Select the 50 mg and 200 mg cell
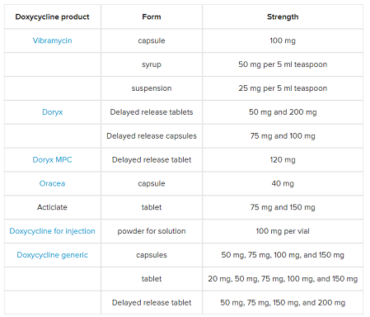The width and height of the screenshot is (370, 317). click(x=283, y=112)
